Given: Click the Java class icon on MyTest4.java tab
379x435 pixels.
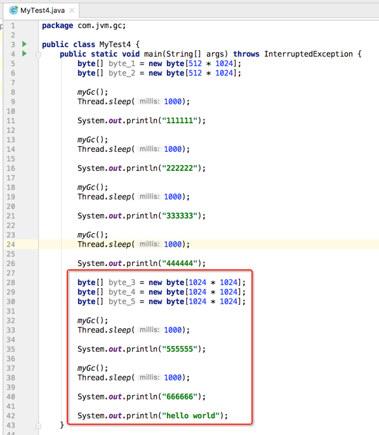Looking at the screenshot, I should [13, 10].
